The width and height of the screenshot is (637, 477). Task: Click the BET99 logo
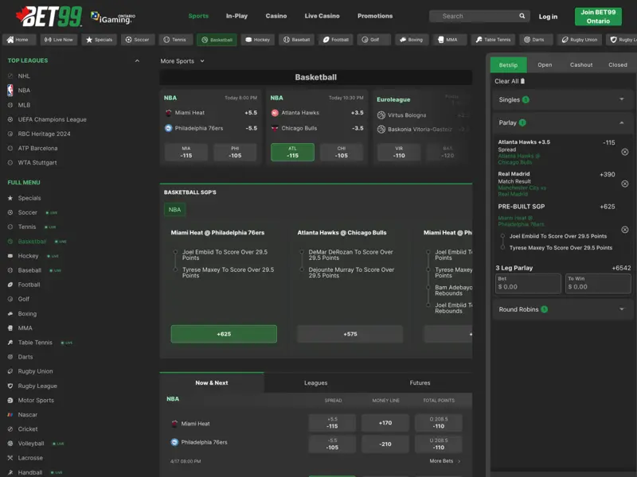(51, 16)
